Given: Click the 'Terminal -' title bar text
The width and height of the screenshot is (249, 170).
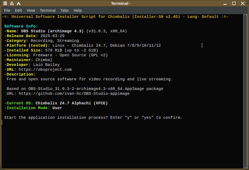Looking at the screenshot, I should click(x=121, y=3).
